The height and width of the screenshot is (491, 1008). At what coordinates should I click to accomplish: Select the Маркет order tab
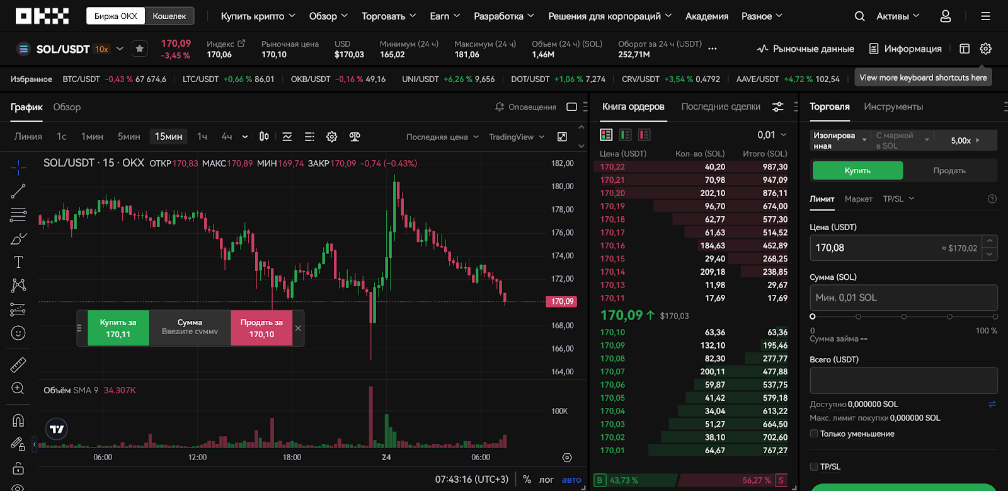click(858, 199)
